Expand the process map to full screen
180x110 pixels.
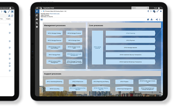(x=157, y=12)
